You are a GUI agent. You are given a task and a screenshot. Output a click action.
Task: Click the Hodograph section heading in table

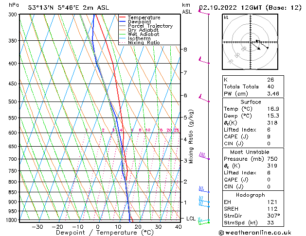pos(251,195)
